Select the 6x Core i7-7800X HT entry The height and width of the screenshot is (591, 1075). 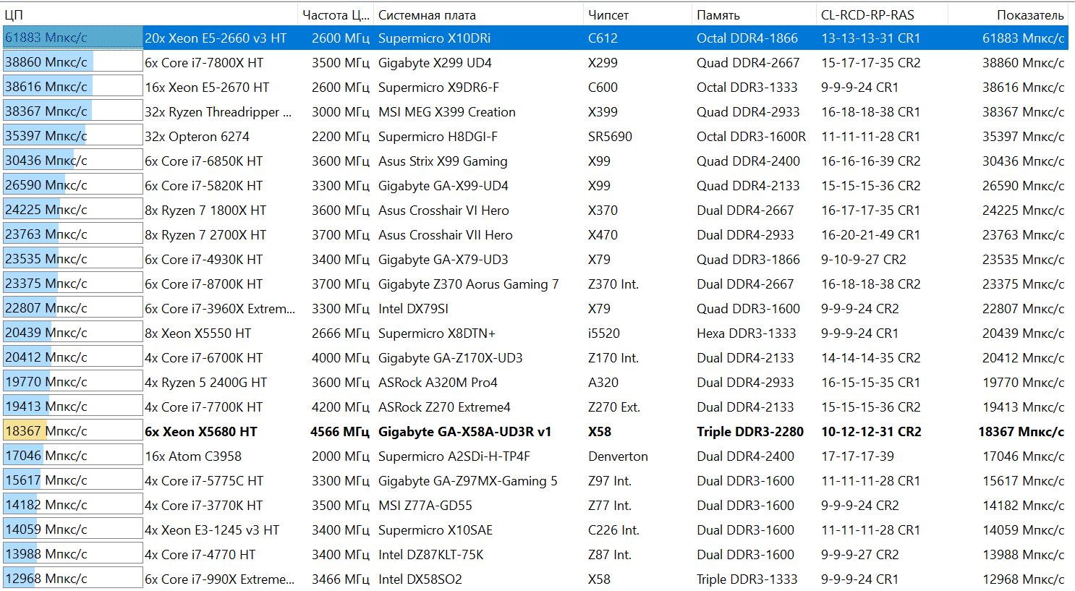click(x=204, y=63)
